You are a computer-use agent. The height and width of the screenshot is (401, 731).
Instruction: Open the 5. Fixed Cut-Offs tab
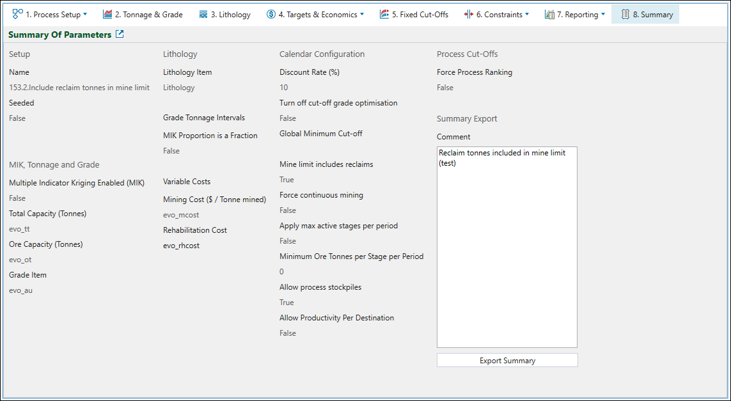pos(420,14)
